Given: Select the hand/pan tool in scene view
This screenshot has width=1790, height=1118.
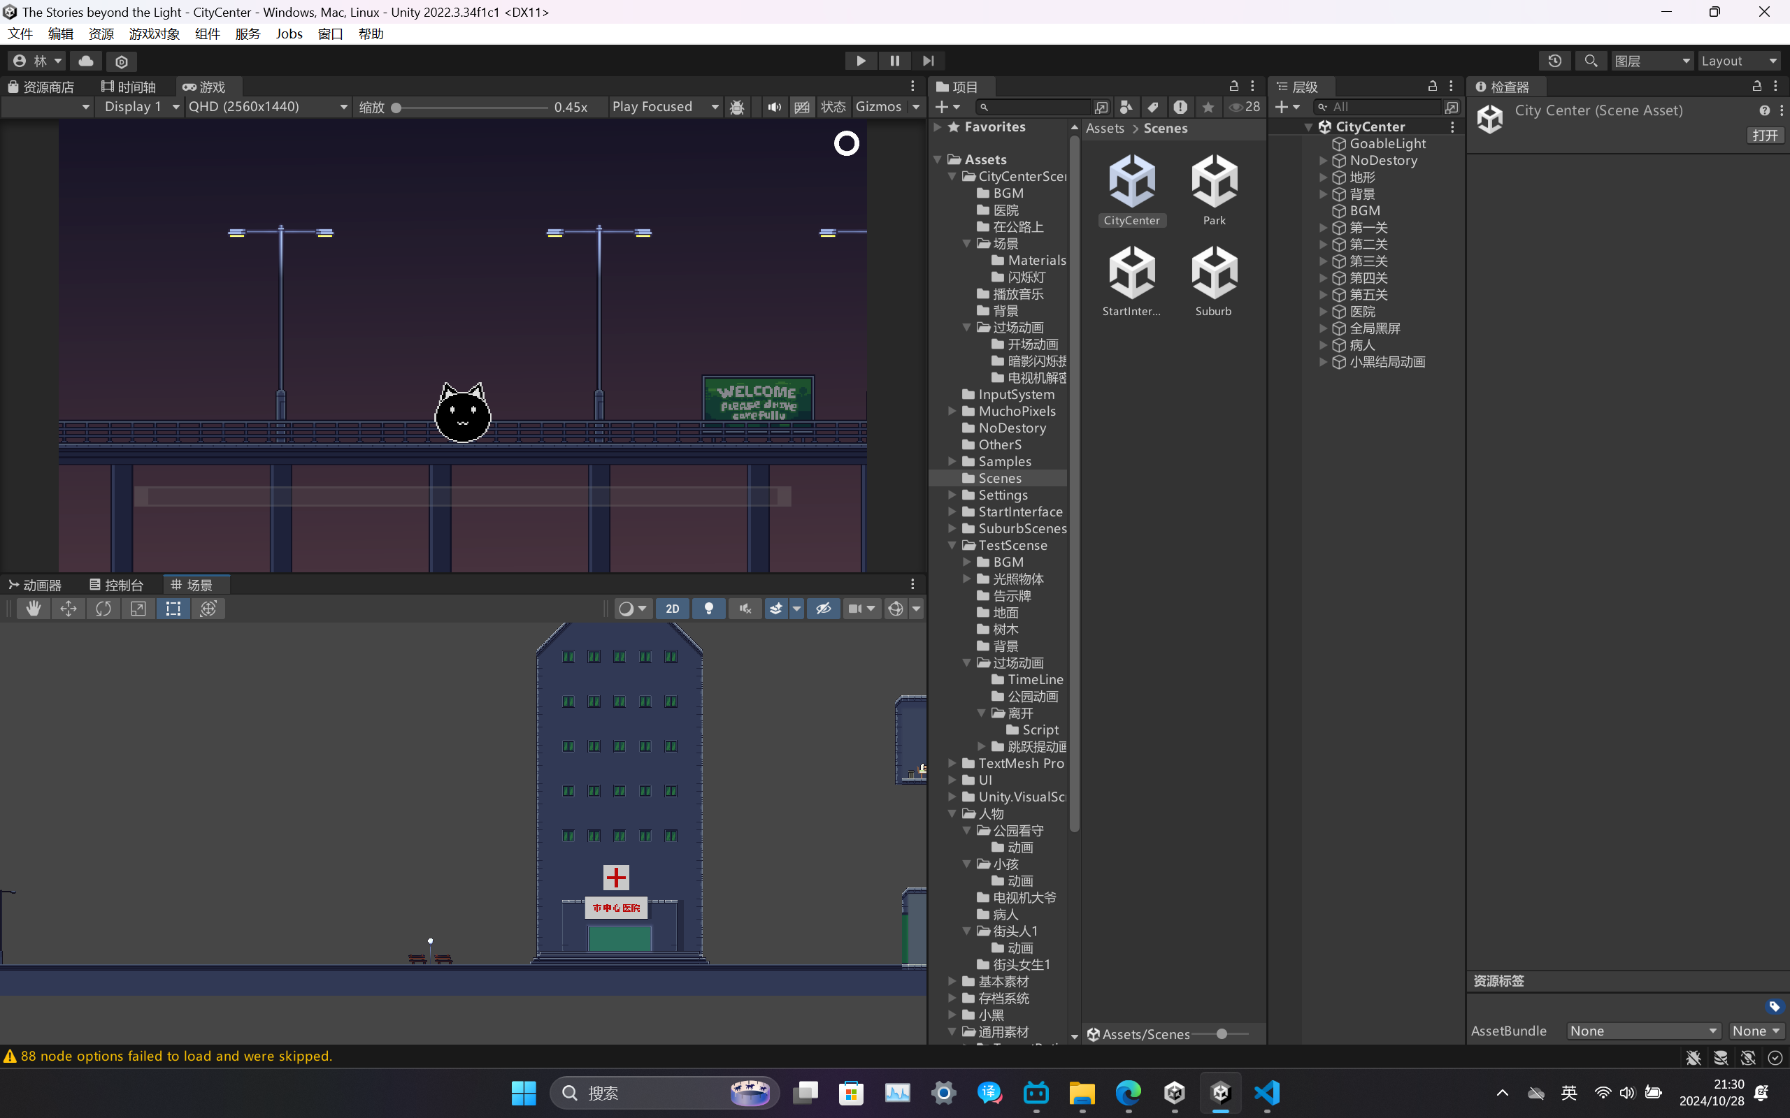Looking at the screenshot, I should [x=32, y=608].
